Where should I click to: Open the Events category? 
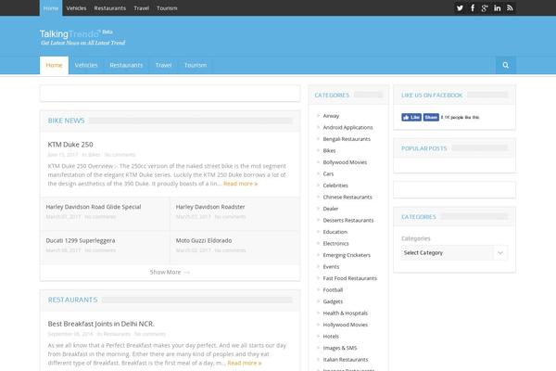331,266
